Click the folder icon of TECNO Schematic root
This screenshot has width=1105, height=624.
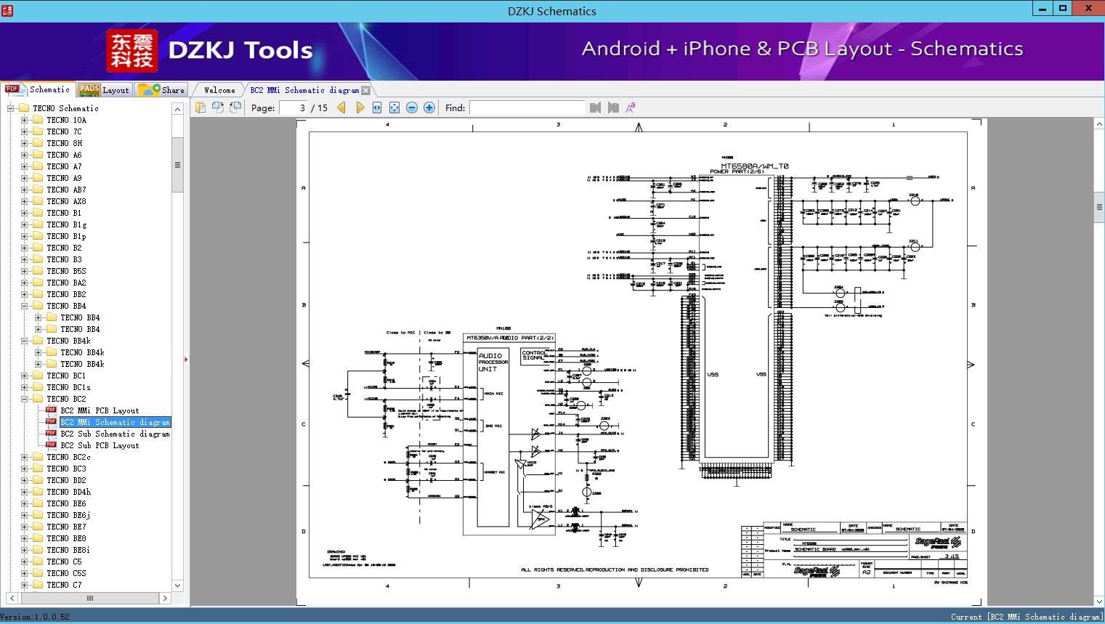[x=24, y=108]
